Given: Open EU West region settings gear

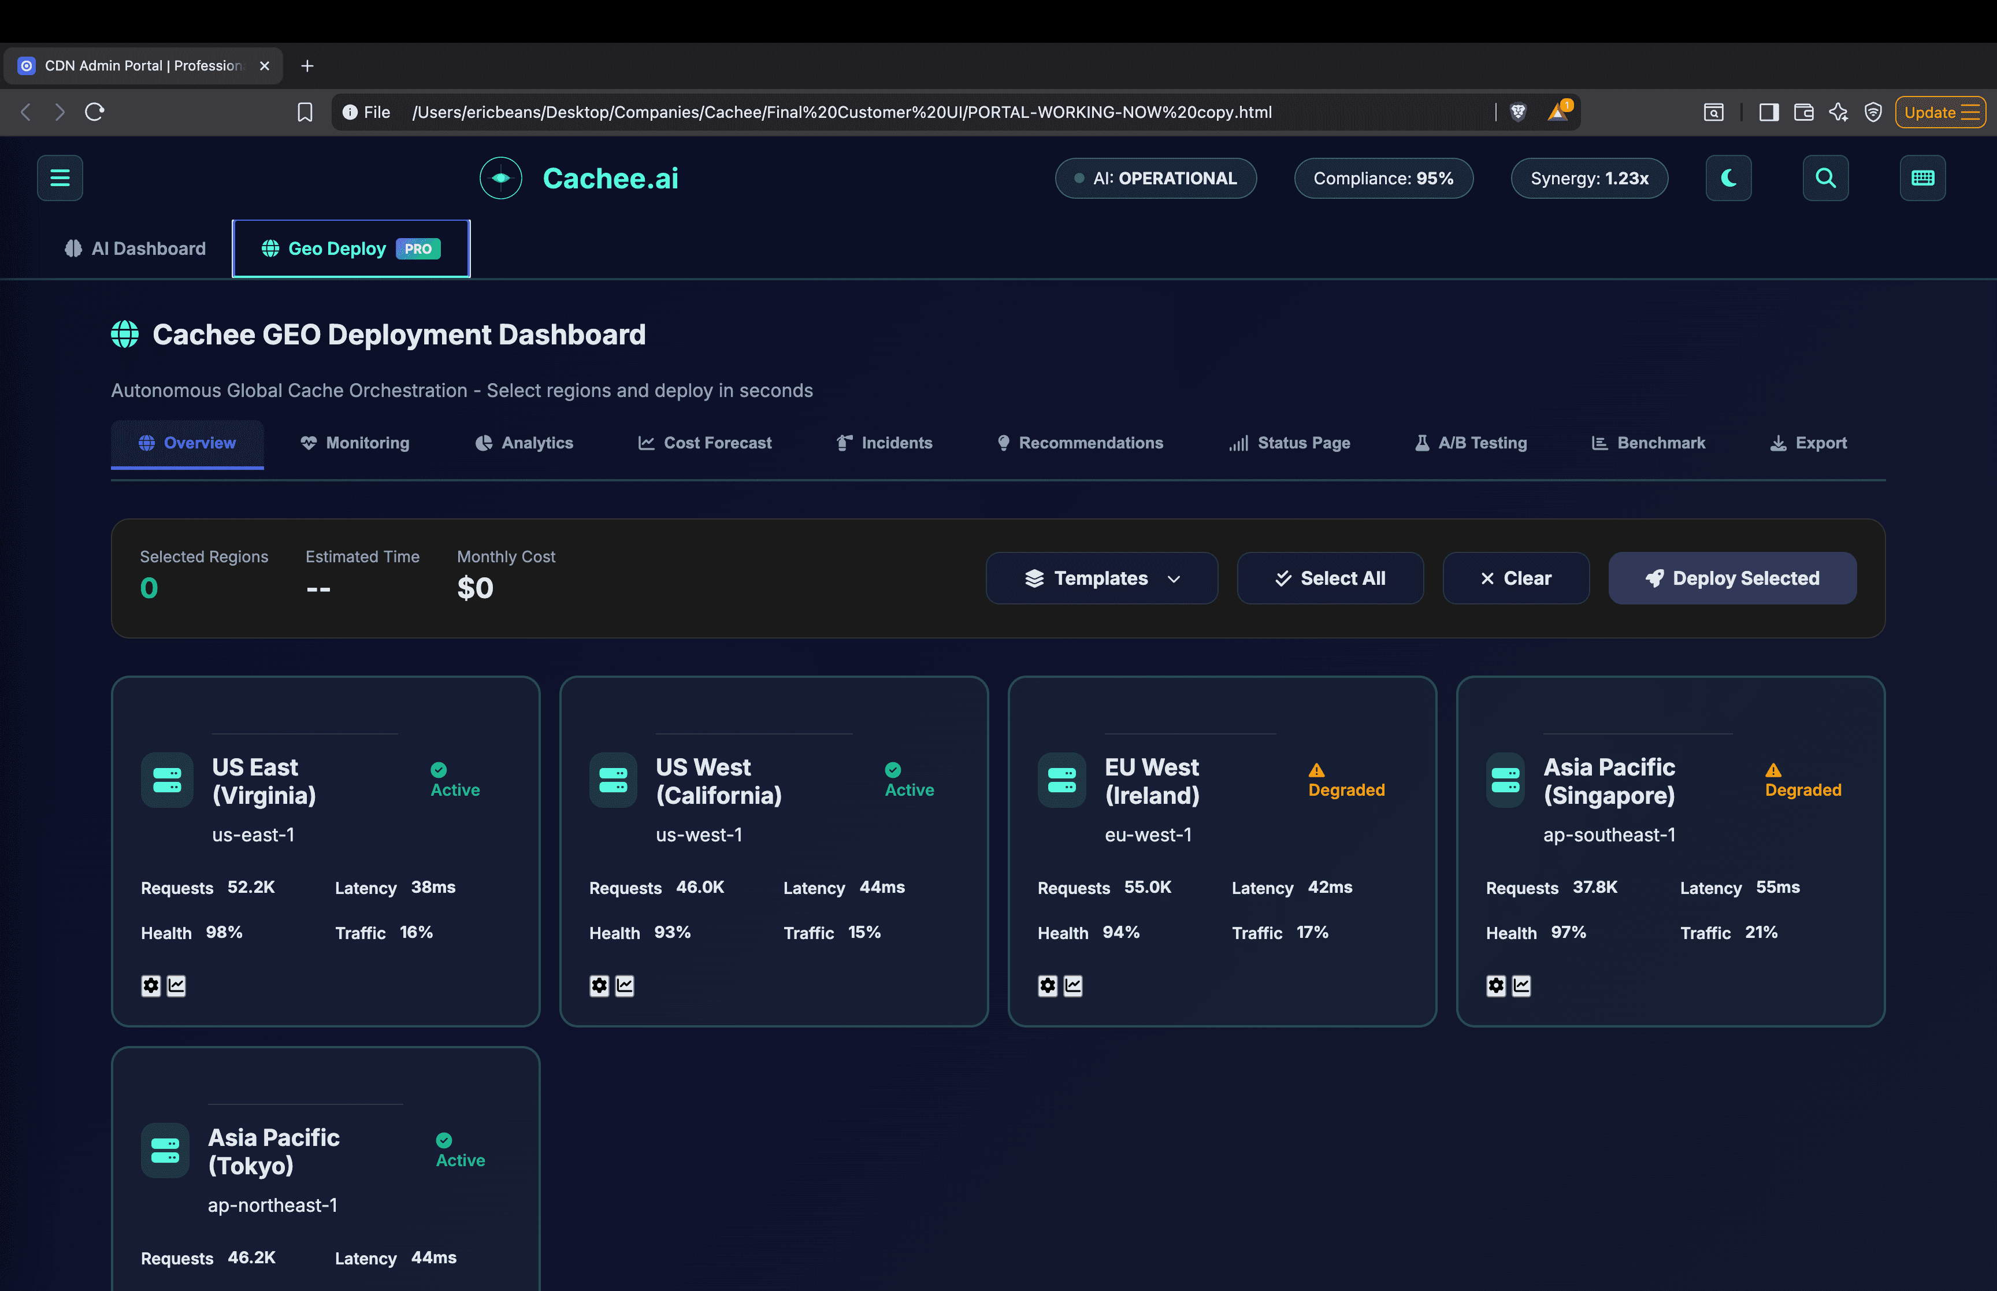Looking at the screenshot, I should pos(1048,985).
